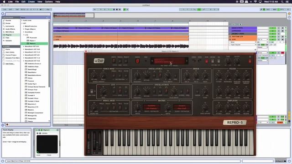Open Track Volume automation chooser

(243, 45)
